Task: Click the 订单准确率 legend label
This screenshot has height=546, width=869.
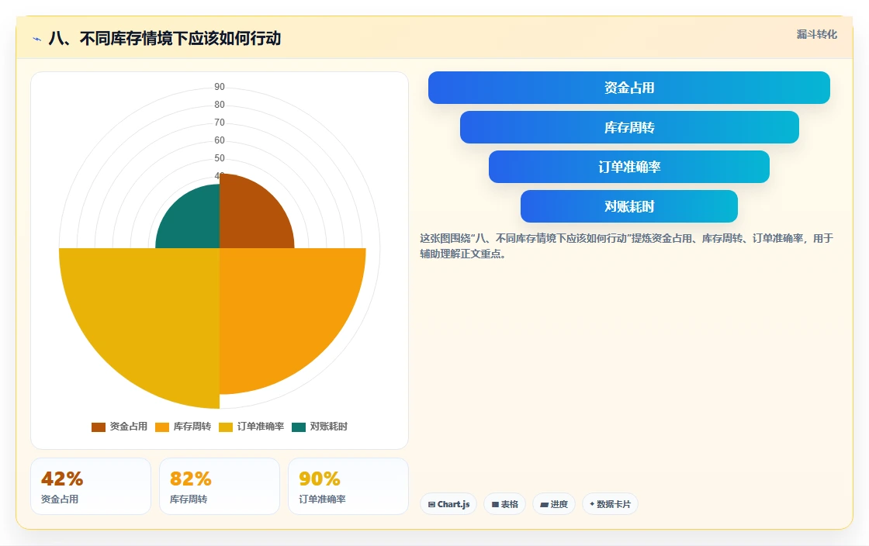Action: (x=261, y=427)
